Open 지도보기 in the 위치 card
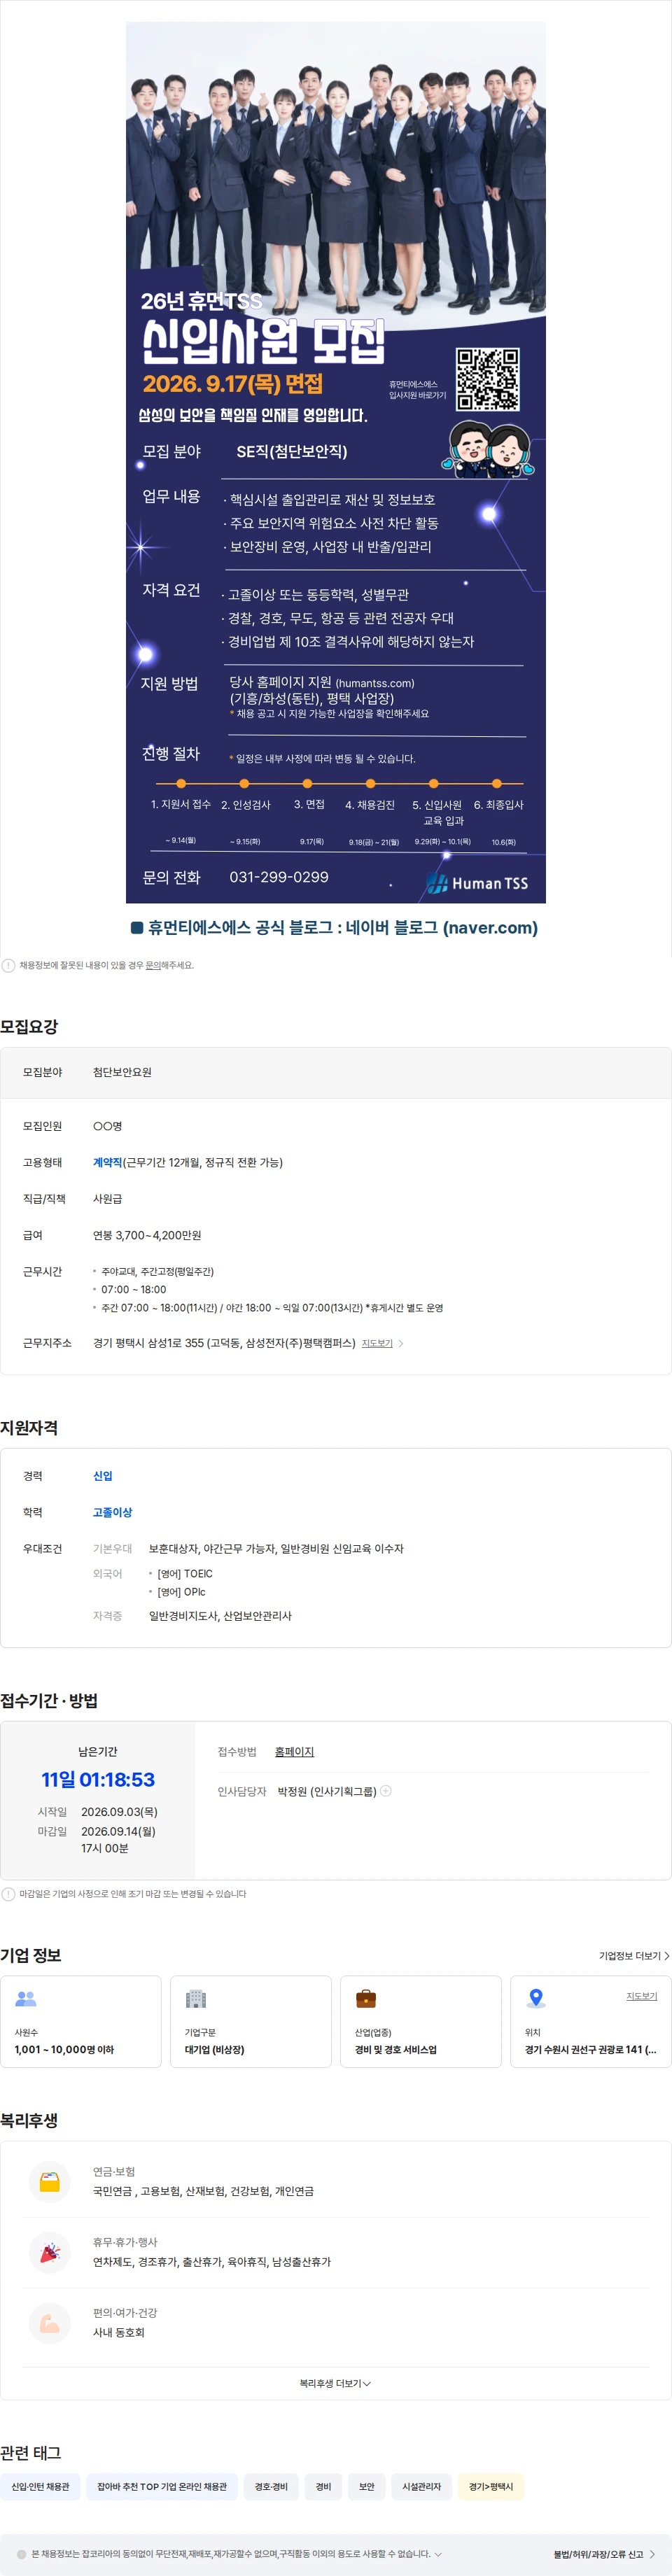This screenshot has height=2576, width=672. pos(642,1995)
